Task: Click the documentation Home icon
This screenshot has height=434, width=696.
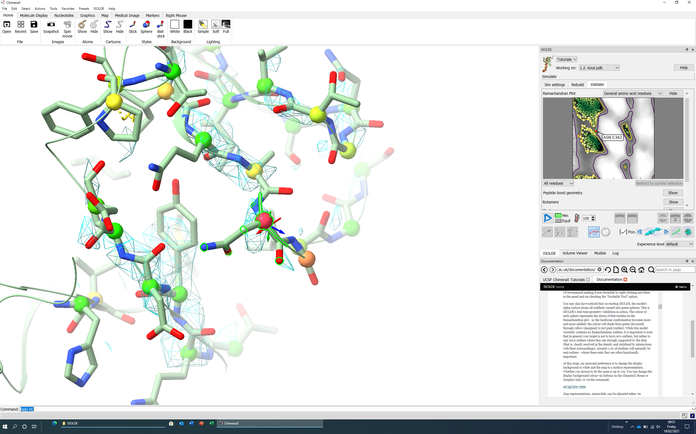Action: point(641,269)
